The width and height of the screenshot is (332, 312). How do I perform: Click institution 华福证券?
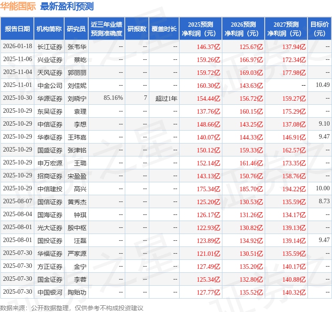pyautogui.click(x=50, y=254)
